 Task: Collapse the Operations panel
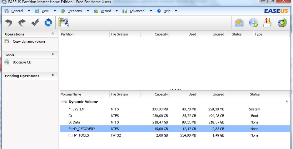point(53,34)
